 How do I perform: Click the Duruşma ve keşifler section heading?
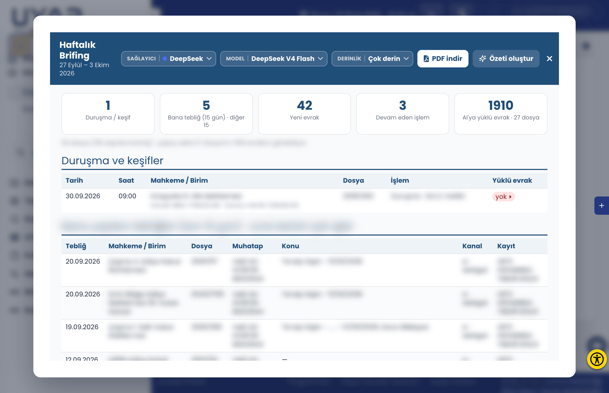point(112,161)
